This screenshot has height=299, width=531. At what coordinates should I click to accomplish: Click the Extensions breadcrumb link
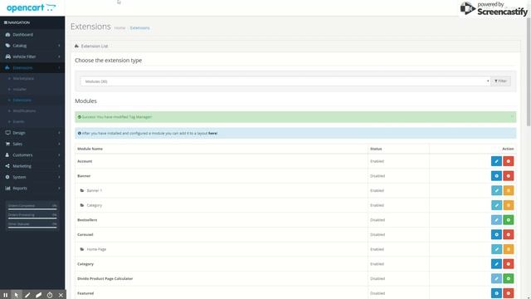pos(140,27)
